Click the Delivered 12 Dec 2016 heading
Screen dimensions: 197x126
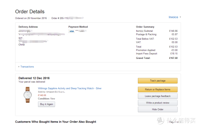pyautogui.click(x=34, y=78)
